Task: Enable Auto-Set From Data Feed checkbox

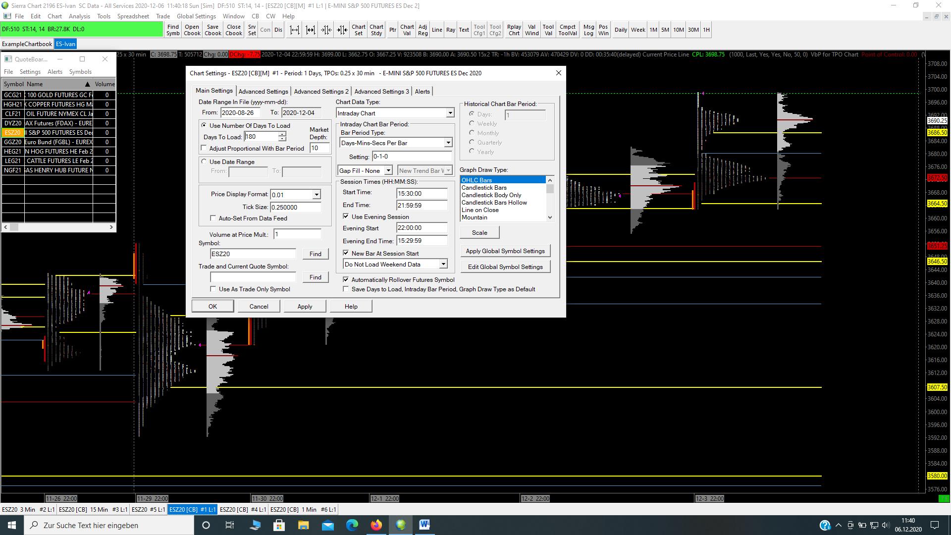Action: 213,218
